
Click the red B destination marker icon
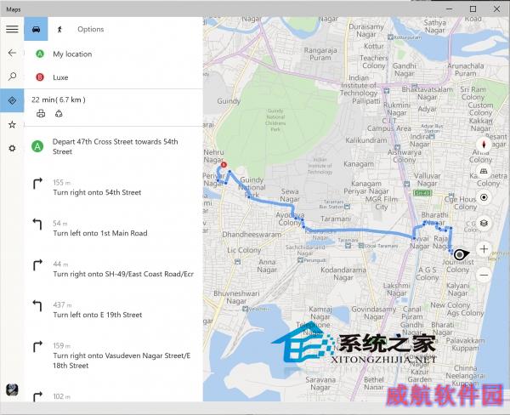40,77
